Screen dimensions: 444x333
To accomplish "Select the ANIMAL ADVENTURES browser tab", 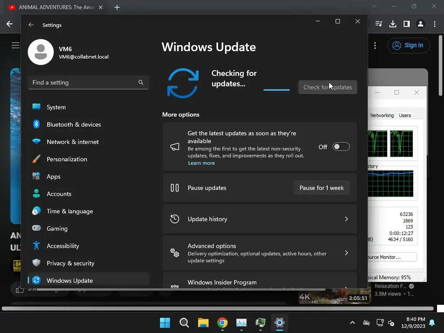I will pyautogui.click(x=55, y=7).
